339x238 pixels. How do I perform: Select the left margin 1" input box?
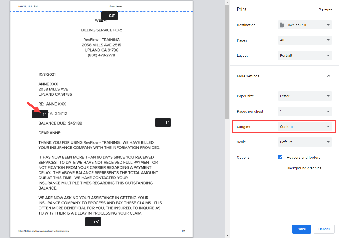click(40, 114)
